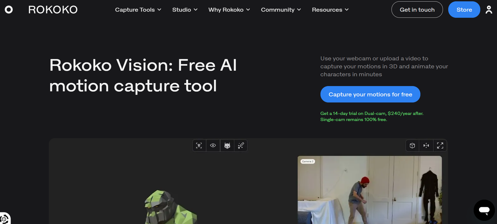Switch to 3D cube view icon
This screenshot has height=224, width=497.
[x=412, y=146]
